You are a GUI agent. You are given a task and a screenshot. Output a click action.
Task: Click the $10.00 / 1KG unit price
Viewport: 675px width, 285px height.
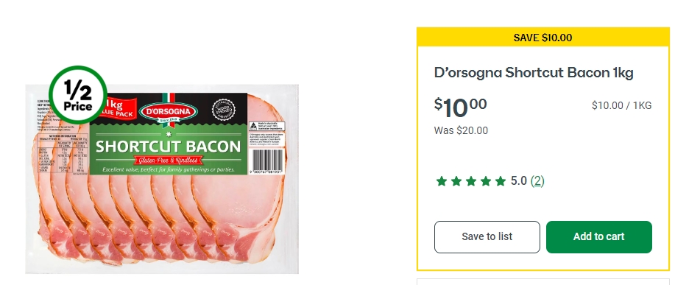621,105
